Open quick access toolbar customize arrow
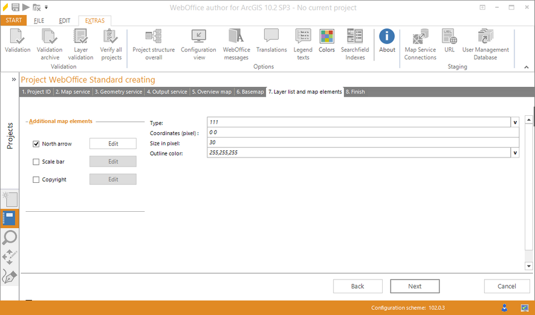Screen dimensions: 535x315 pyautogui.click(x=46, y=7)
